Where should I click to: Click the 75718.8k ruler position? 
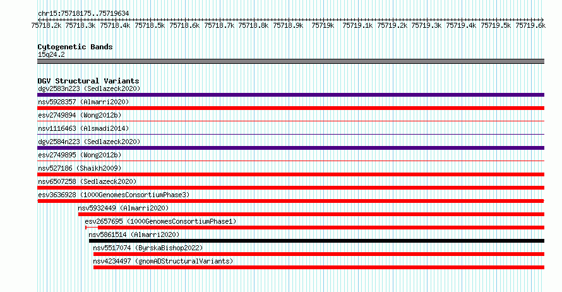click(253, 25)
